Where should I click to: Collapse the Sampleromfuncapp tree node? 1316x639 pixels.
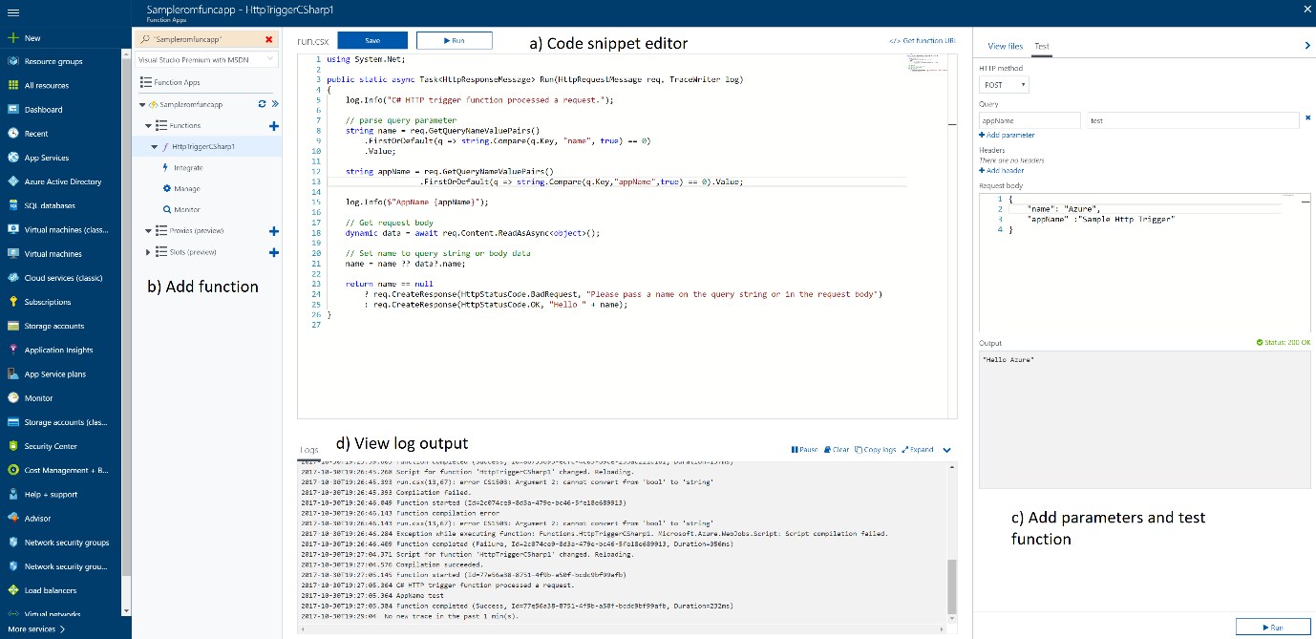141,104
